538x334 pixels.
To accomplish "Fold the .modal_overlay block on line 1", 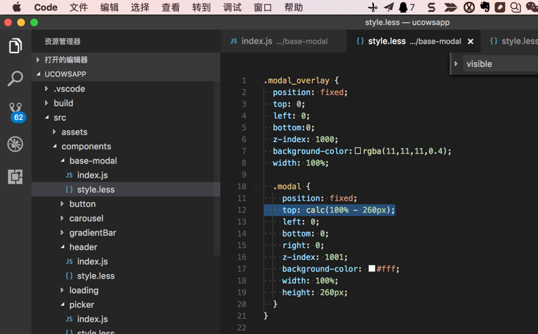I will pos(256,81).
